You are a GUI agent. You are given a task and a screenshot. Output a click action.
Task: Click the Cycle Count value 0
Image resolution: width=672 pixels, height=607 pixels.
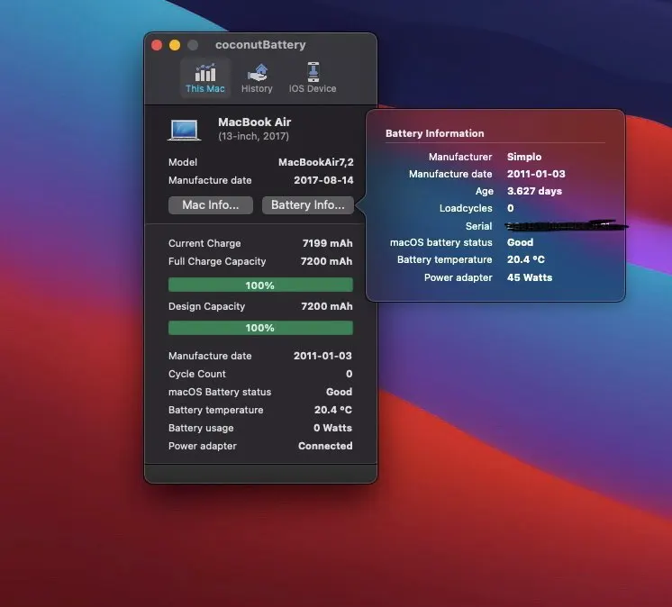tap(350, 374)
